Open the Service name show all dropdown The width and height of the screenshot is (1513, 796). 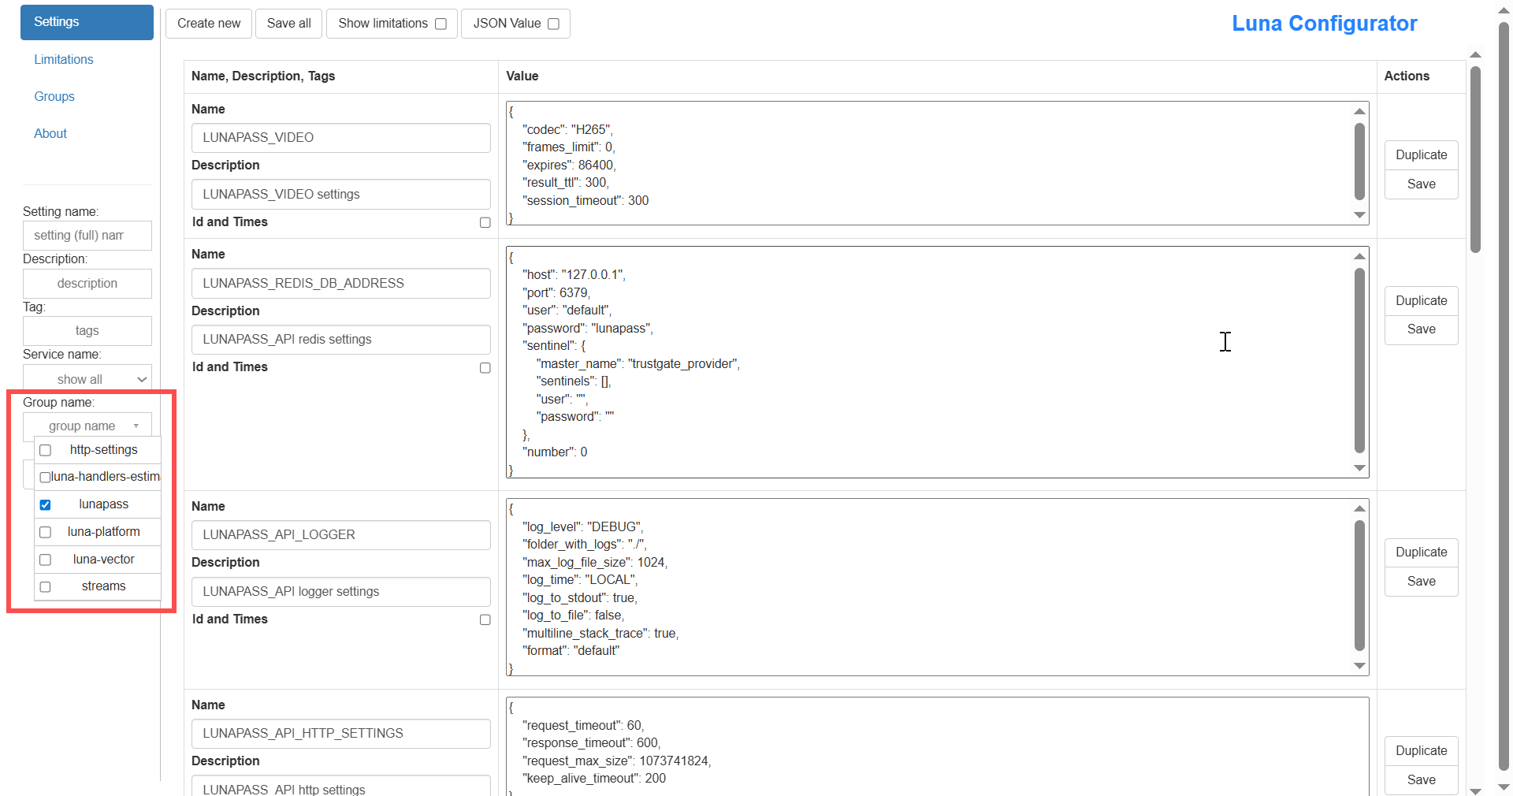(x=87, y=379)
